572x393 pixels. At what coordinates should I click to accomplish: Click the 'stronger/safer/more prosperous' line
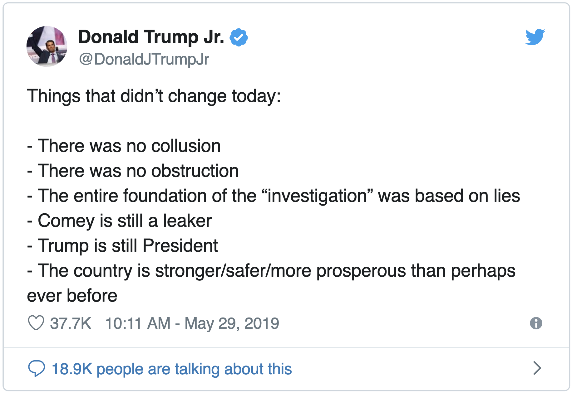271,271
